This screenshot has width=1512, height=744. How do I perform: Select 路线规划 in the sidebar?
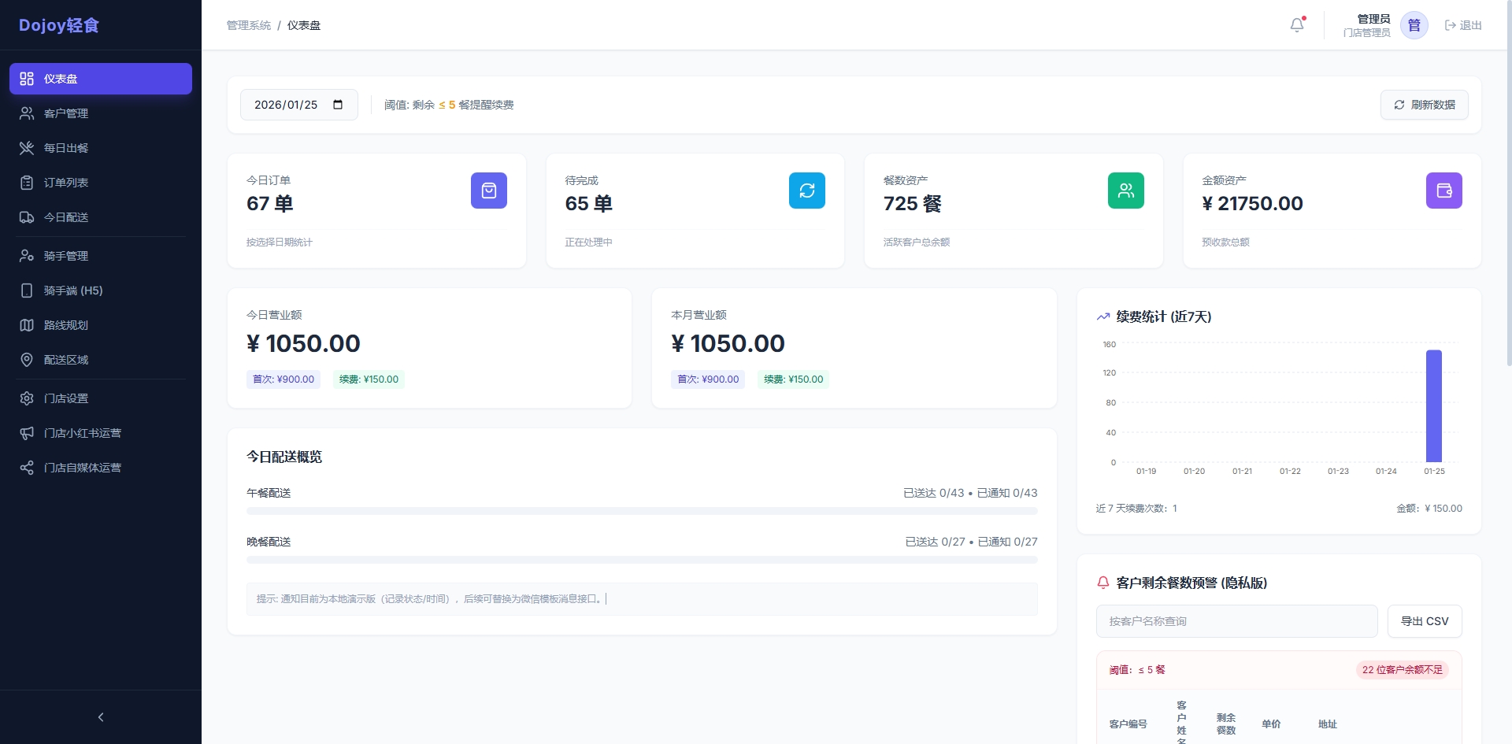pyautogui.click(x=66, y=325)
